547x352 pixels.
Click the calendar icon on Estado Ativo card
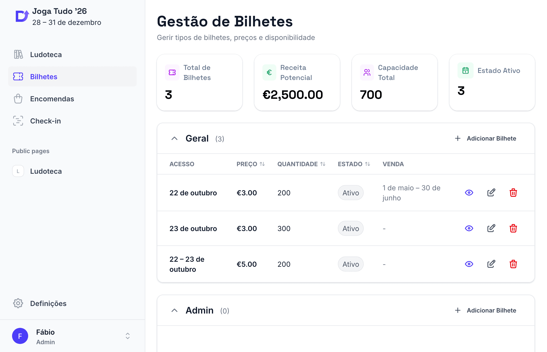pos(466,70)
